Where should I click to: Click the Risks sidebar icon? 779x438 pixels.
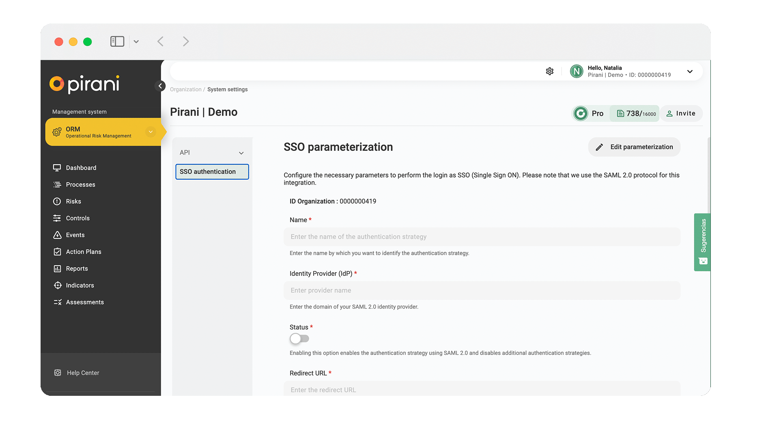tap(57, 202)
